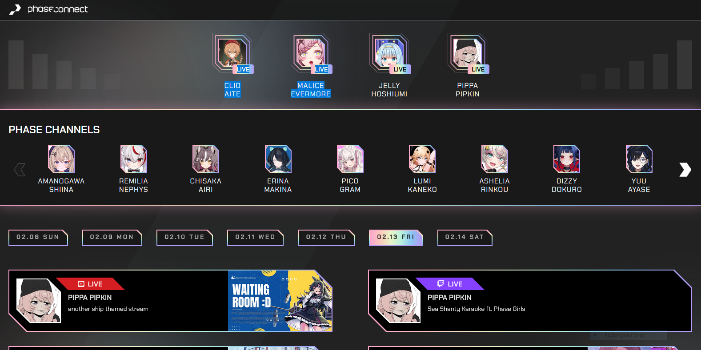Click the DIZZY DOKURO channel name
Screen dimensions: 701x350
pos(567,185)
